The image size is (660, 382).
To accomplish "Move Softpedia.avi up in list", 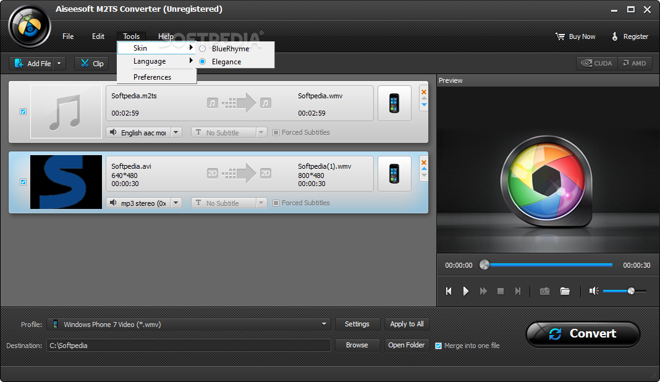I will click(424, 169).
